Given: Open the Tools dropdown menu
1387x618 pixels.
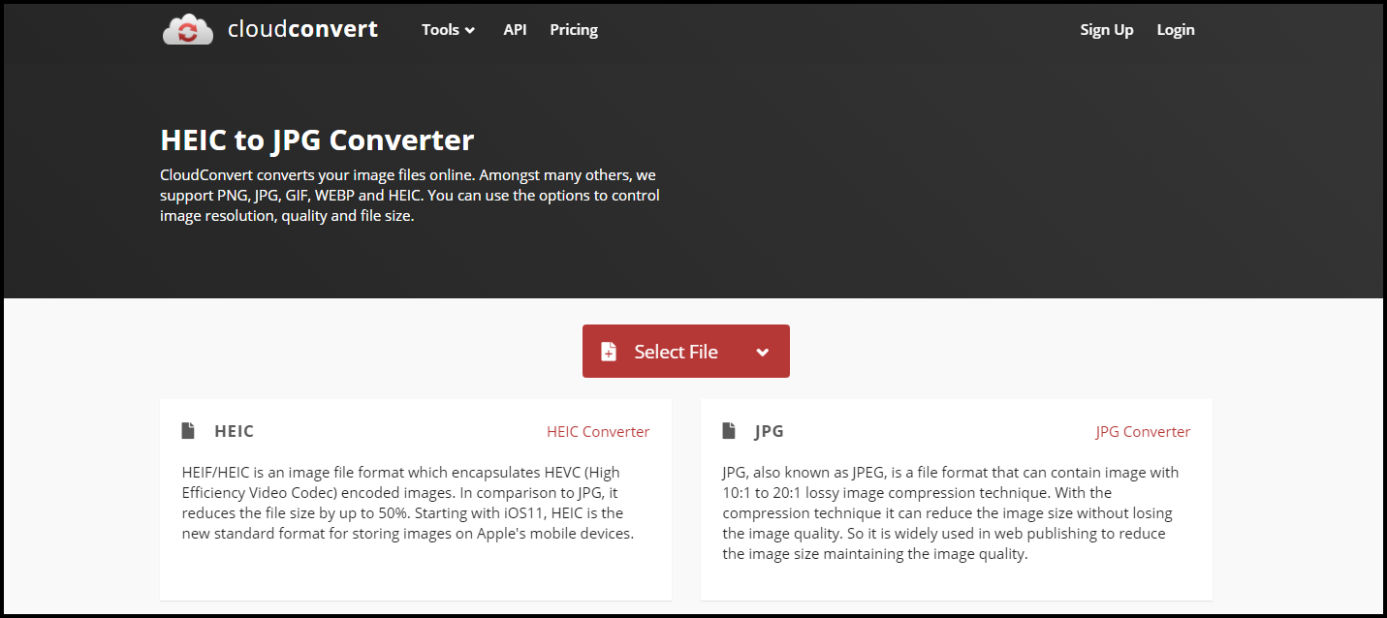Looking at the screenshot, I should 448,30.
